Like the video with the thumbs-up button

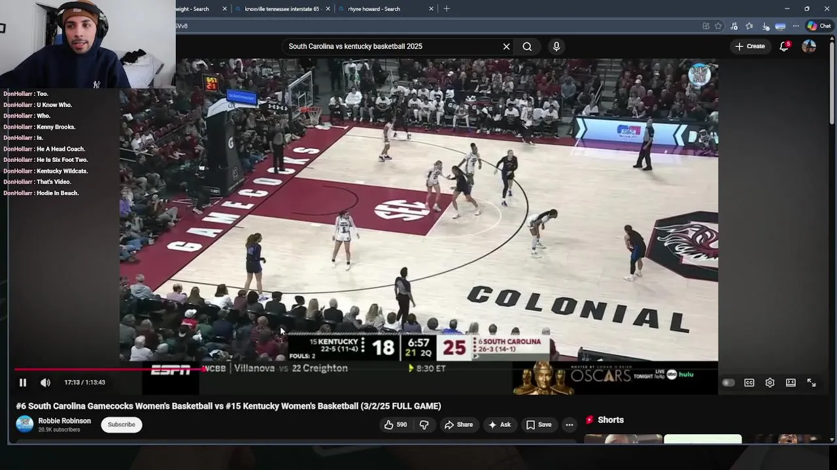tap(395, 424)
